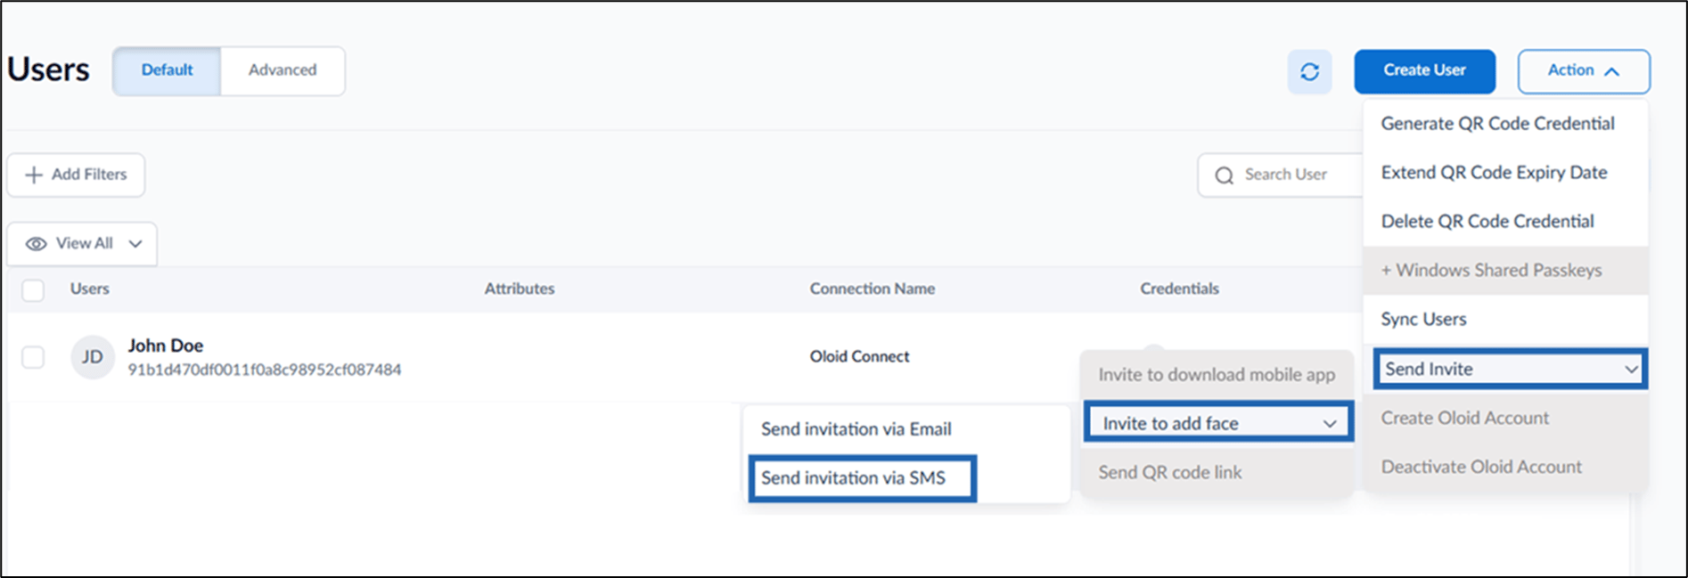Viewport: 1688px width, 578px height.
Task: Open the John Doe user name
Action: click(x=166, y=346)
